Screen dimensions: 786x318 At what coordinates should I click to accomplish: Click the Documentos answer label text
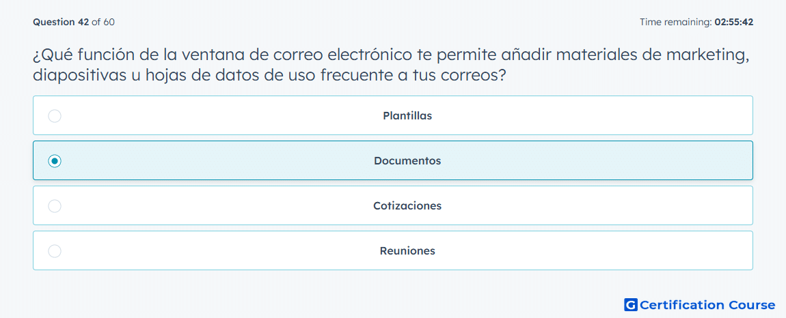(407, 161)
